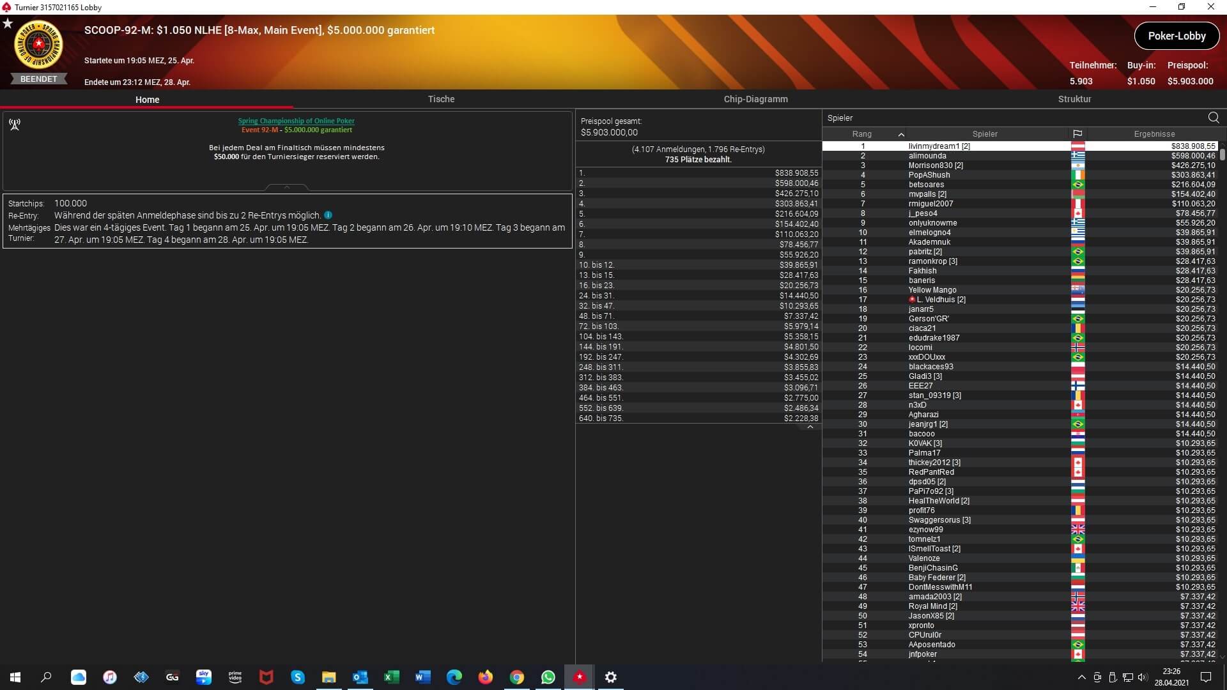Open Excel from the taskbar
Image resolution: width=1227 pixels, height=690 pixels.
click(x=391, y=677)
